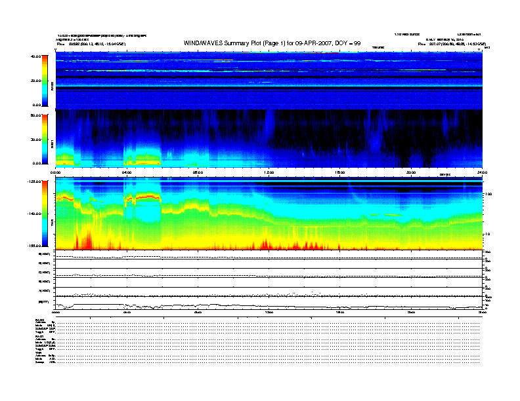Viewport: 520px width, 401px height.
Task: Click the 08:00 label under RAD1 spectrogram
Action: point(198,172)
